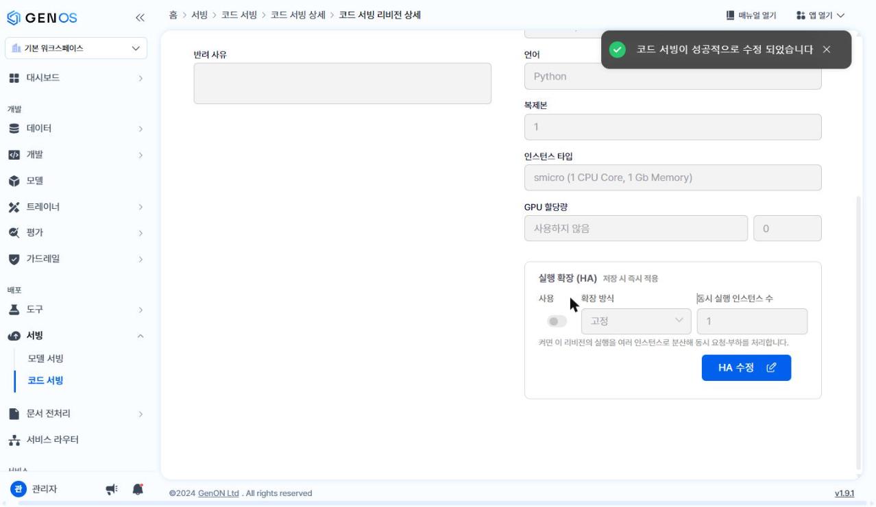Click the 데이터 database icon
This screenshot has height=507, width=876.
coord(14,129)
